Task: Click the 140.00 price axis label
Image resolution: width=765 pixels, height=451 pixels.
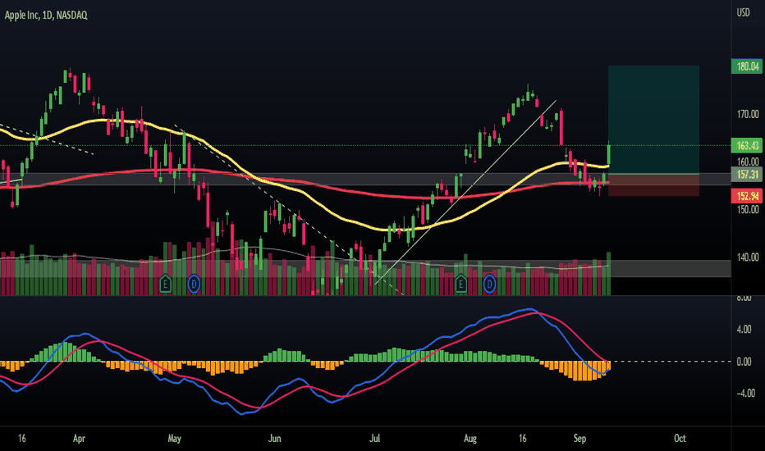Action: pyautogui.click(x=748, y=257)
